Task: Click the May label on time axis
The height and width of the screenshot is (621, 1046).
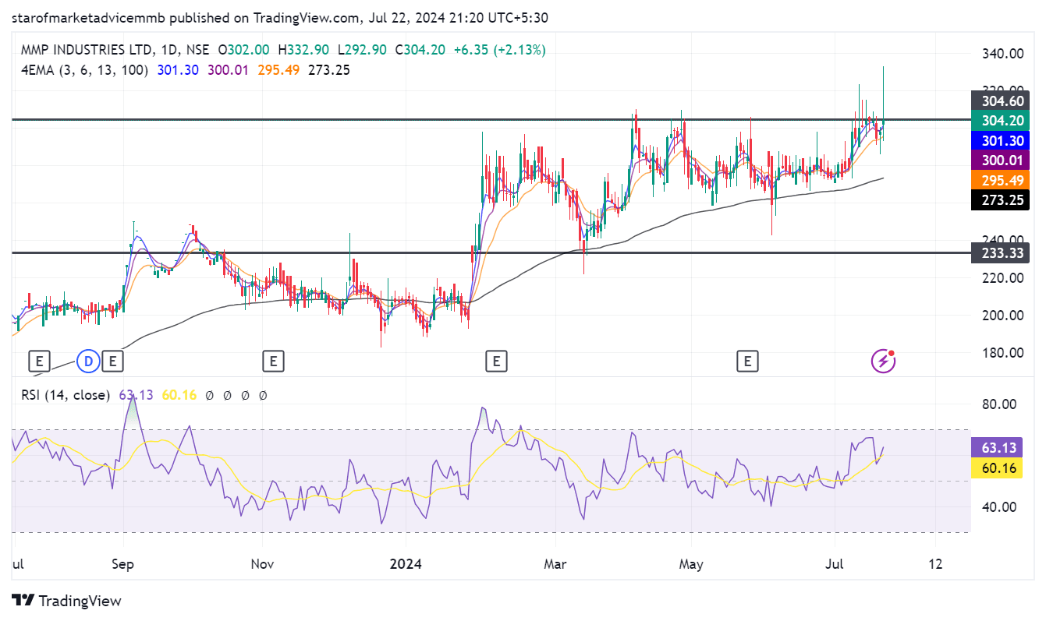Action: point(692,563)
